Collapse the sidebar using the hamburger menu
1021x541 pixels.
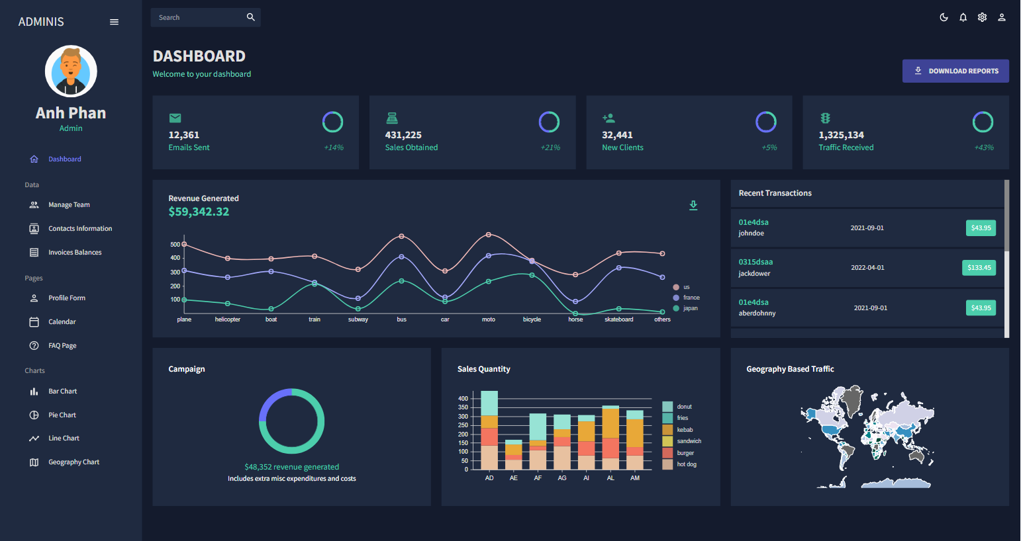(114, 21)
